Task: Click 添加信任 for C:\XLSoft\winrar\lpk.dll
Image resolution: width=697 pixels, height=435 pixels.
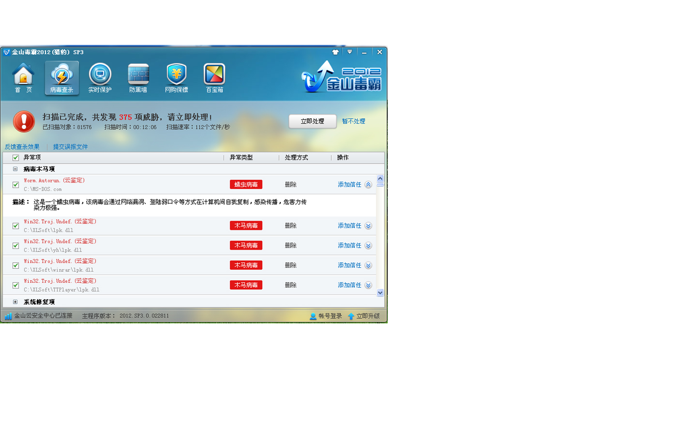Action: 350,266
